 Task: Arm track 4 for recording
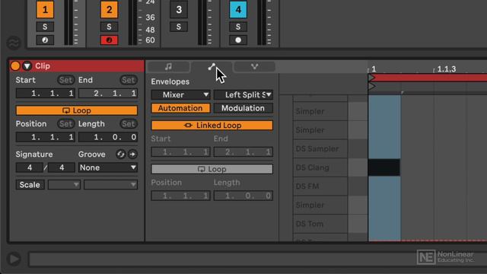point(238,40)
